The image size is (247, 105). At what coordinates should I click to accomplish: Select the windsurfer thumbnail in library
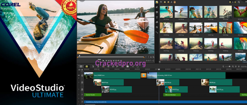coord(226,28)
